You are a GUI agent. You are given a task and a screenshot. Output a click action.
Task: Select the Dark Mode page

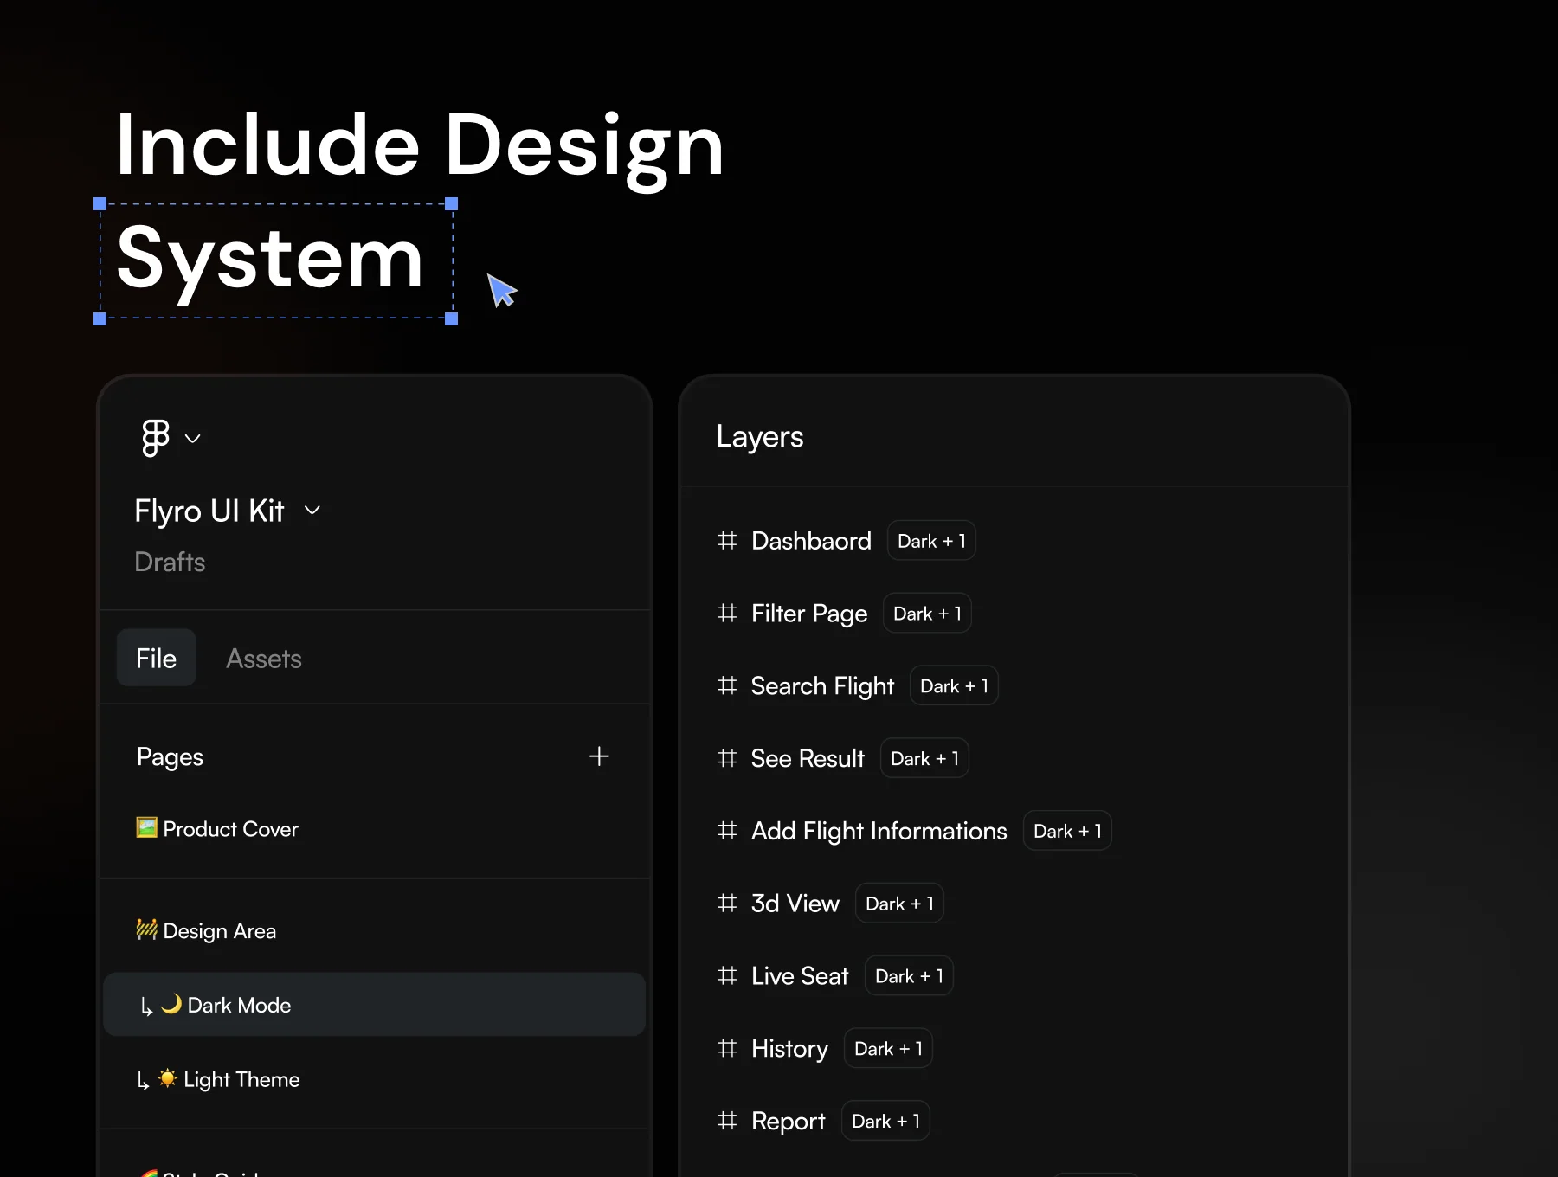[374, 1004]
